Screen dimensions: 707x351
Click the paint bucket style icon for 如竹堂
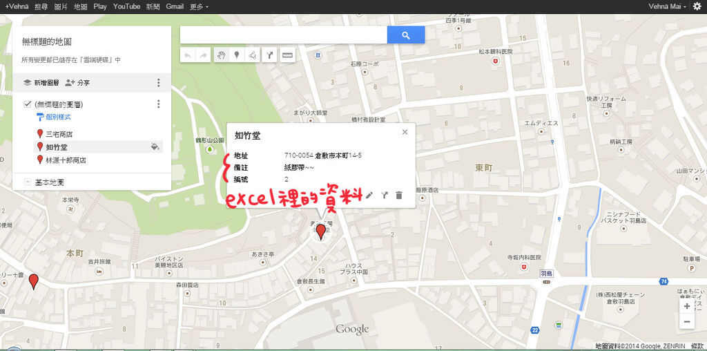(155, 146)
